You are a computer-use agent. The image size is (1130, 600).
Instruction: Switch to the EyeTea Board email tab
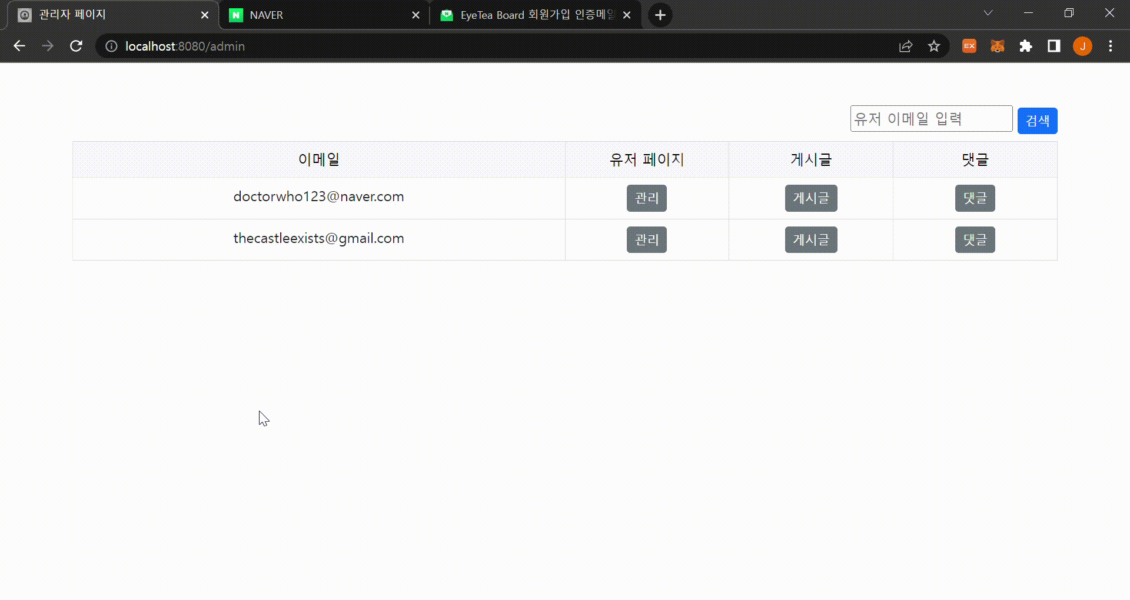(x=518, y=15)
